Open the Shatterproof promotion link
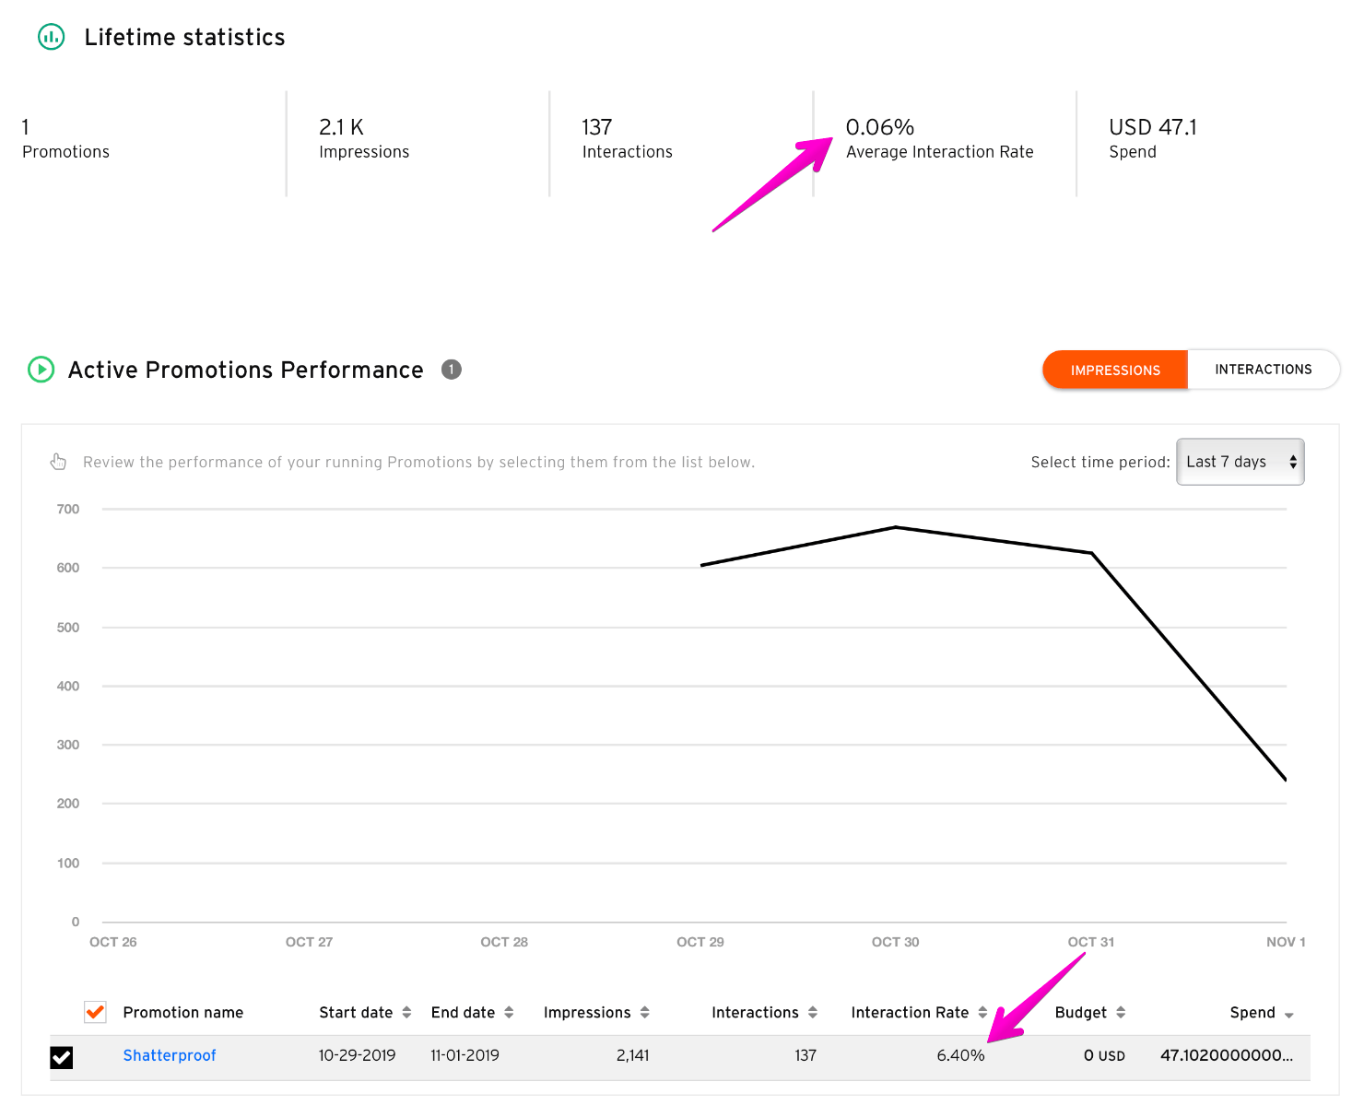 (170, 1055)
